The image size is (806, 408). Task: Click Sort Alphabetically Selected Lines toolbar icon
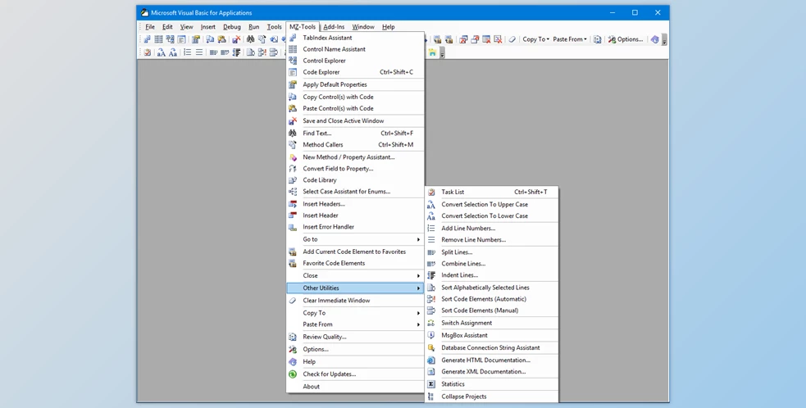[x=250, y=52]
